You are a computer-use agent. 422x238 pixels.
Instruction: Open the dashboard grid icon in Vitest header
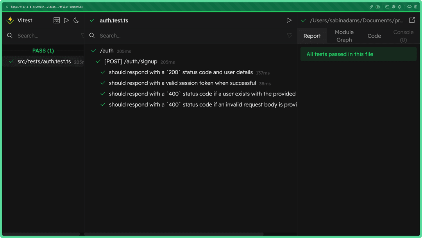tap(57, 20)
